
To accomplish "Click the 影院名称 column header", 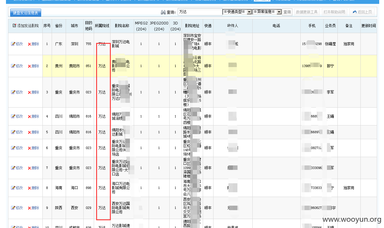I will coord(122,26).
